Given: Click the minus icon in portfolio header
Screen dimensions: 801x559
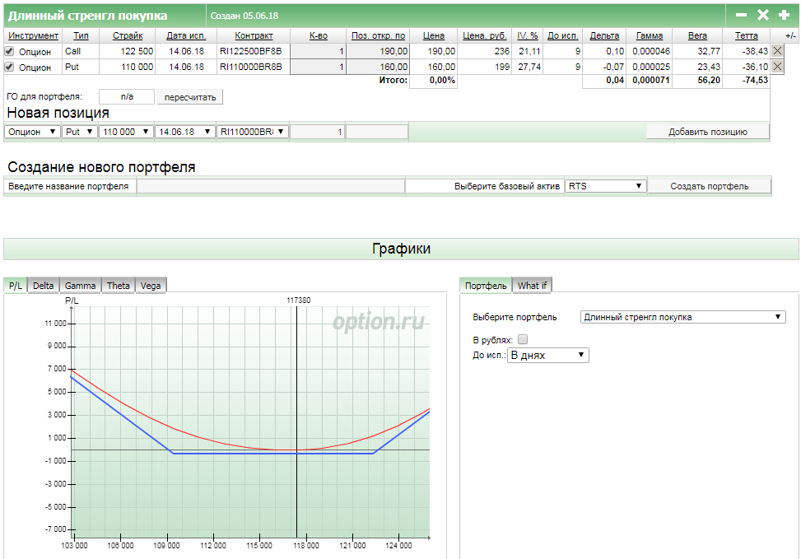Looking at the screenshot, I should click(741, 15).
